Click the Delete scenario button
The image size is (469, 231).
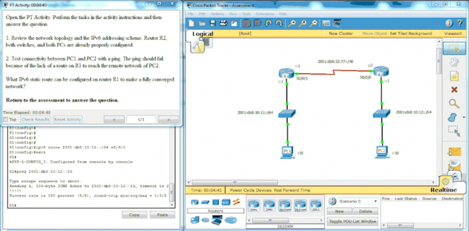365,211
